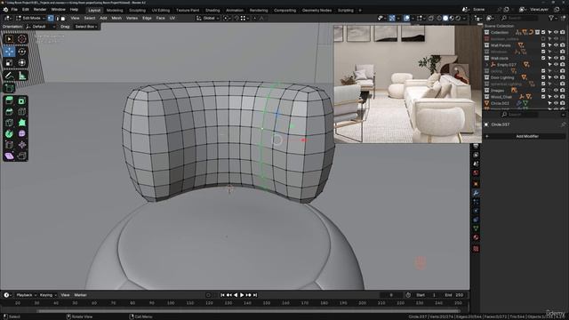This screenshot has height=320, width=569.
Task: Click the timeline horizontal scrollbar
Action: tap(249, 311)
